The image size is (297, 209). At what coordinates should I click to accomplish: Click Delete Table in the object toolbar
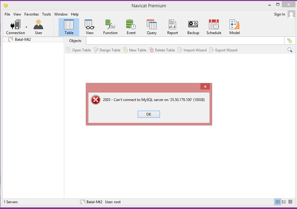(x=162, y=50)
